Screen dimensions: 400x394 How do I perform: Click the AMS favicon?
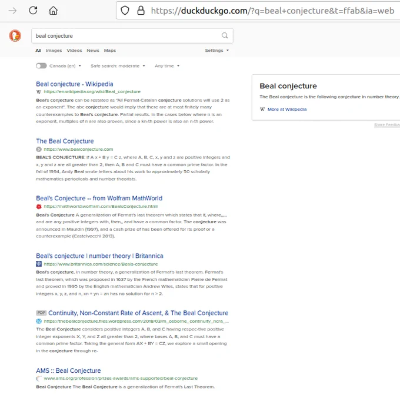click(x=38, y=378)
